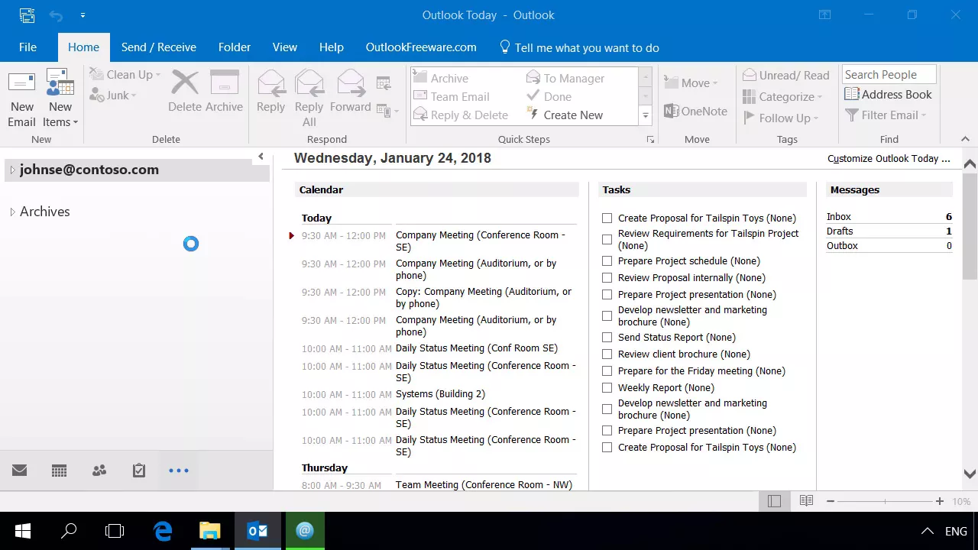Image resolution: width=978 pixels, height=550 pixels.
Task: Expand the johnse@contoso.com folder tree
Action: pos(12,170)
